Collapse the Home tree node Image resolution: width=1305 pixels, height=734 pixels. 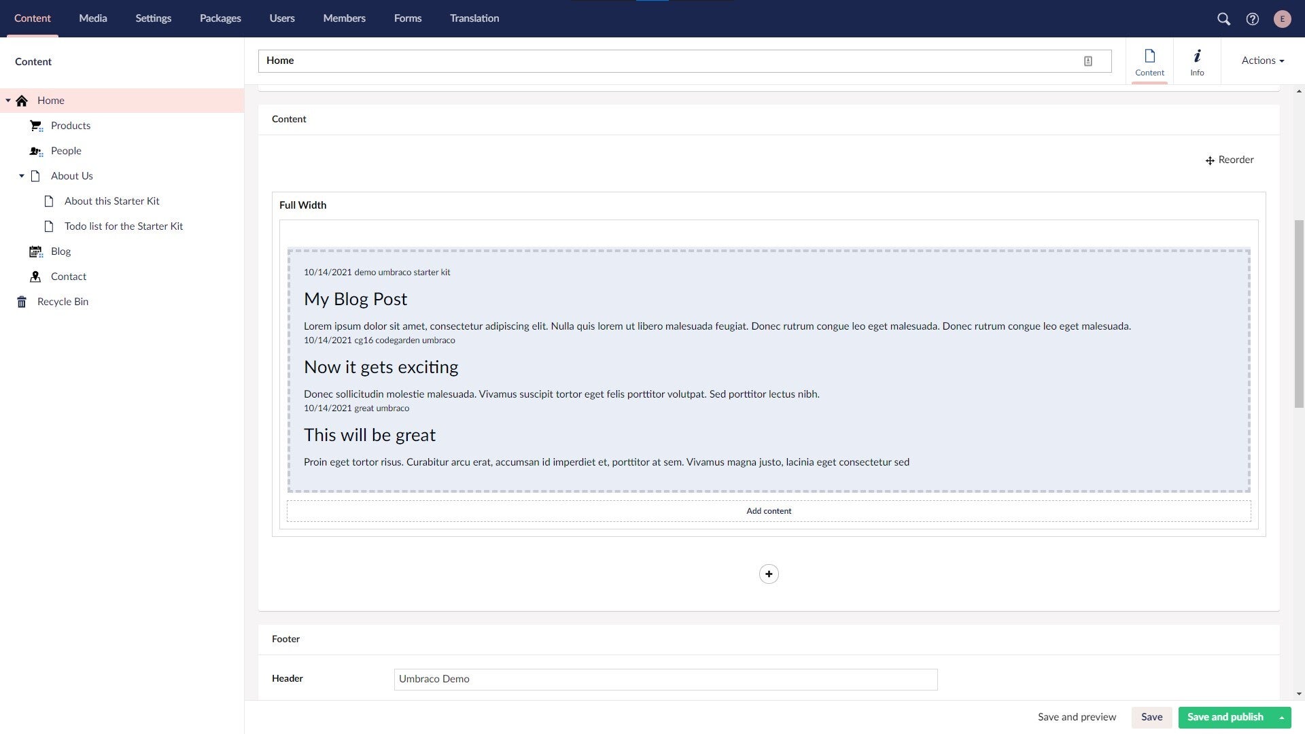pos(8,101)
